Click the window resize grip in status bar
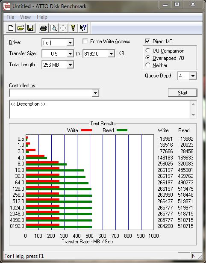The height and width of the screenshot is (263, 206). point(200,256)
